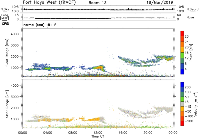The image size is (200, 138).
Task: Select the bright blue bottom segment of the Power color bar
Action: tap(182, 71)
